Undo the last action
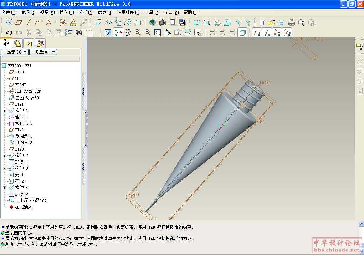The image size is (364, 255). 9,32
